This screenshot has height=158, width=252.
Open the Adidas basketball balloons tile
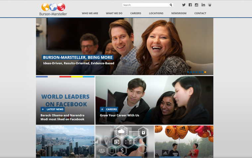coord(184,142)
